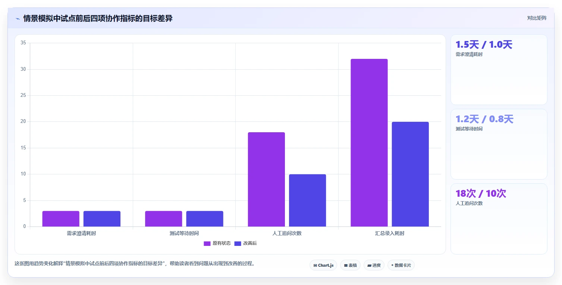Click the lightning icon beside the title
Image resolution: width=562 pixels, height=285 pixels.
point(18,19)
